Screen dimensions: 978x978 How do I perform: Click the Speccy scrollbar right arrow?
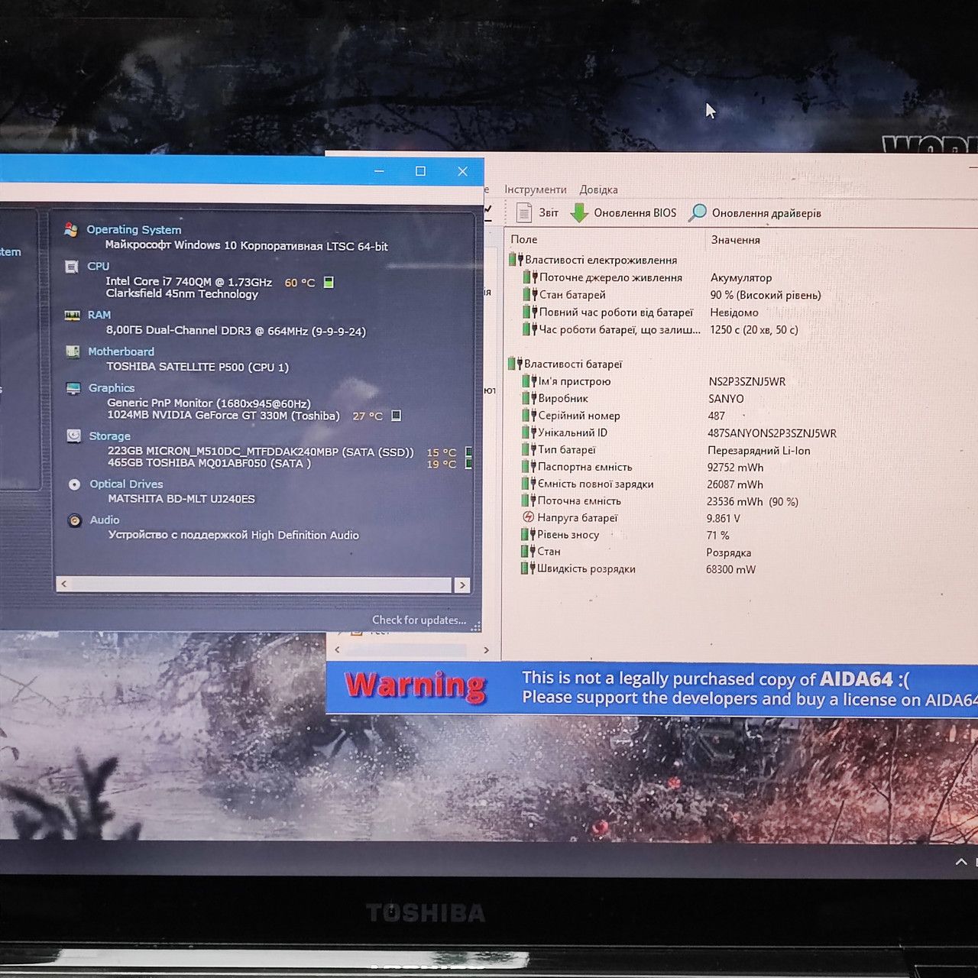(461, 585)
